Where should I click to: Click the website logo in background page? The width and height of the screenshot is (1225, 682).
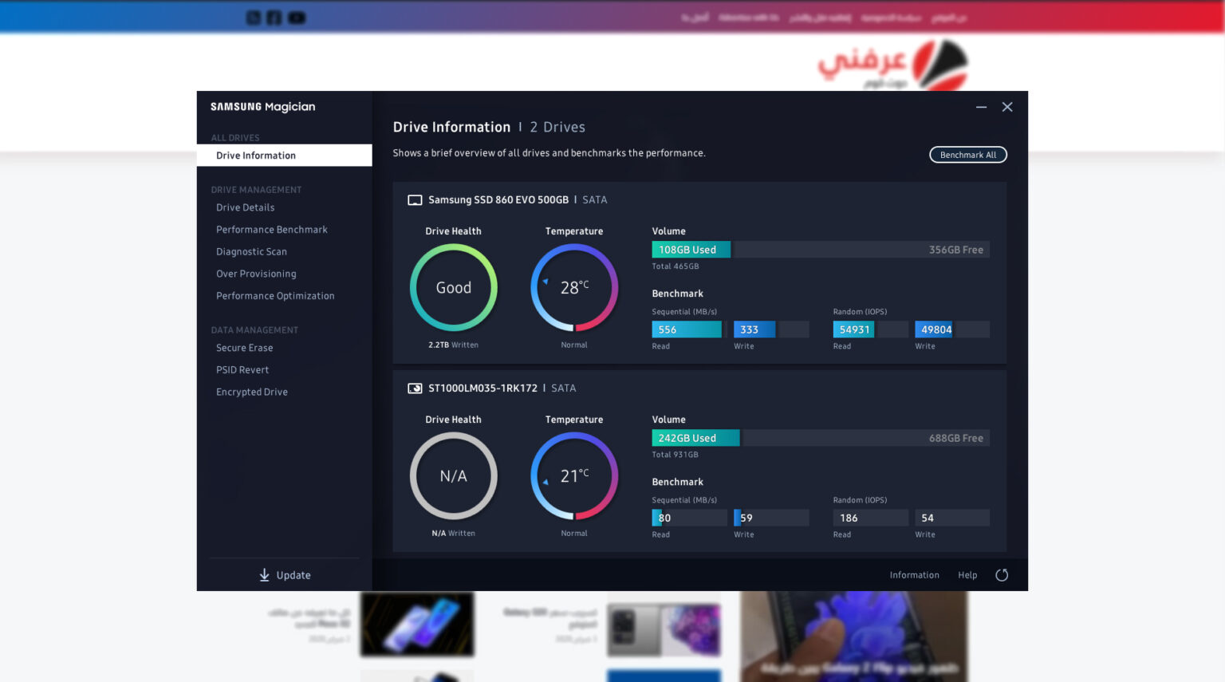(x=892, y=65)
